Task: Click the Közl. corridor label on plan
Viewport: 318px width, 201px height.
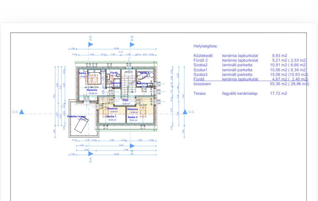Action: (126, 100)
